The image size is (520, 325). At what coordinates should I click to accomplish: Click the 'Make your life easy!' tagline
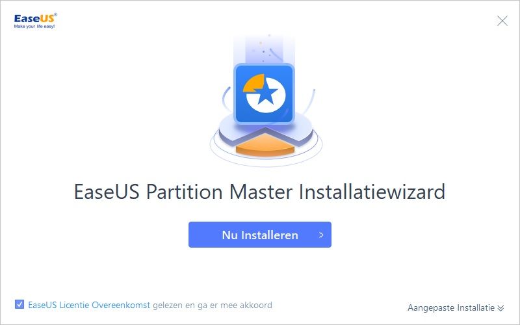(34, 26)
